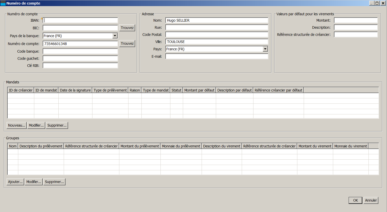This screenshot has width=387, height=212.
Task: Click Supprimer... in the Mandats section
Action: (x=57, y=125)
